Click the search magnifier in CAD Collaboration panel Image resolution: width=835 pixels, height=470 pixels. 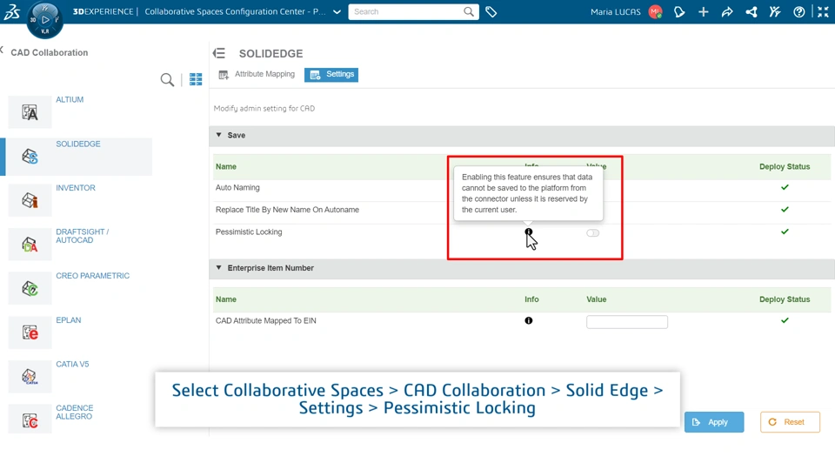167,80
